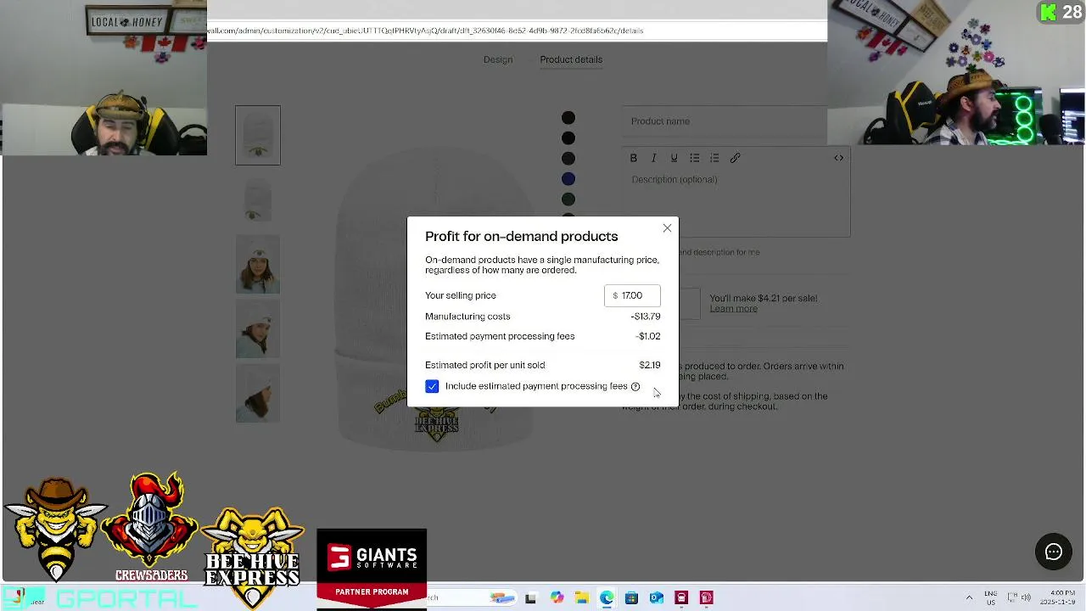
Task: Uncheck Include estimated payment processing fees
Action: (x=432, y=386)
